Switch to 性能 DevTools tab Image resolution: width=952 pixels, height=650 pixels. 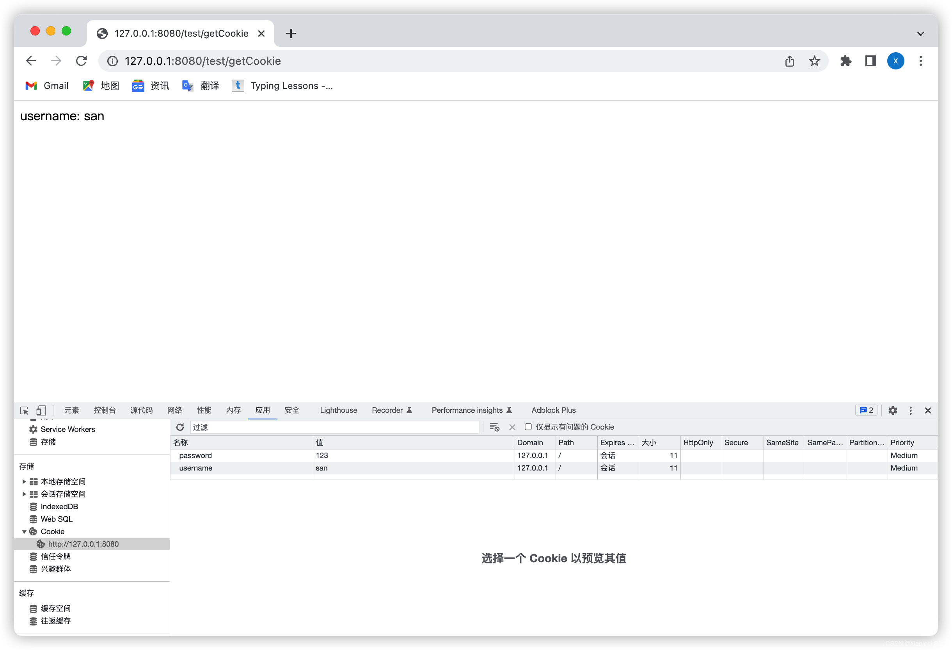click(204, 410)
